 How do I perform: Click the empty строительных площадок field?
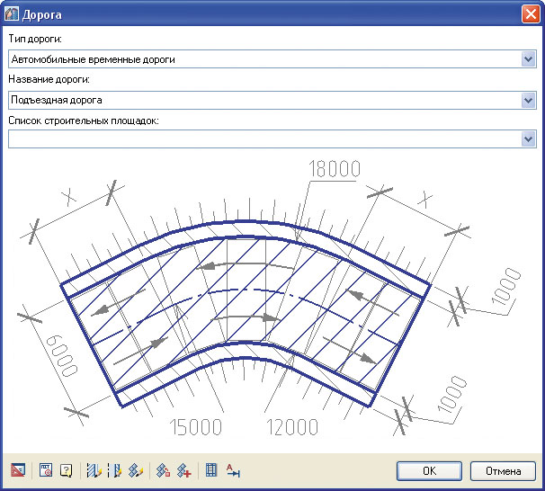272,139
